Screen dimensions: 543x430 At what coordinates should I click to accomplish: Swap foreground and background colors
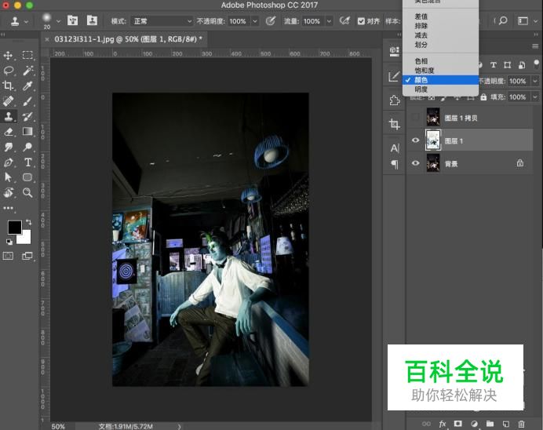pos(28,222)
